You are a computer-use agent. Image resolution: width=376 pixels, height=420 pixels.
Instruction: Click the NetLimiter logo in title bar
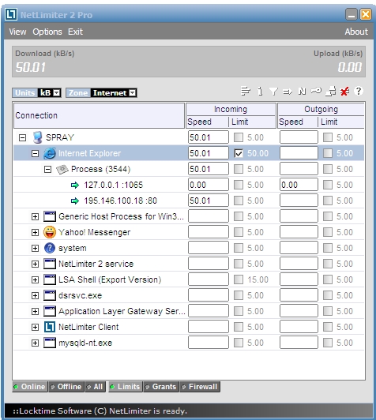pyautogui.click(x=11, y=14)
